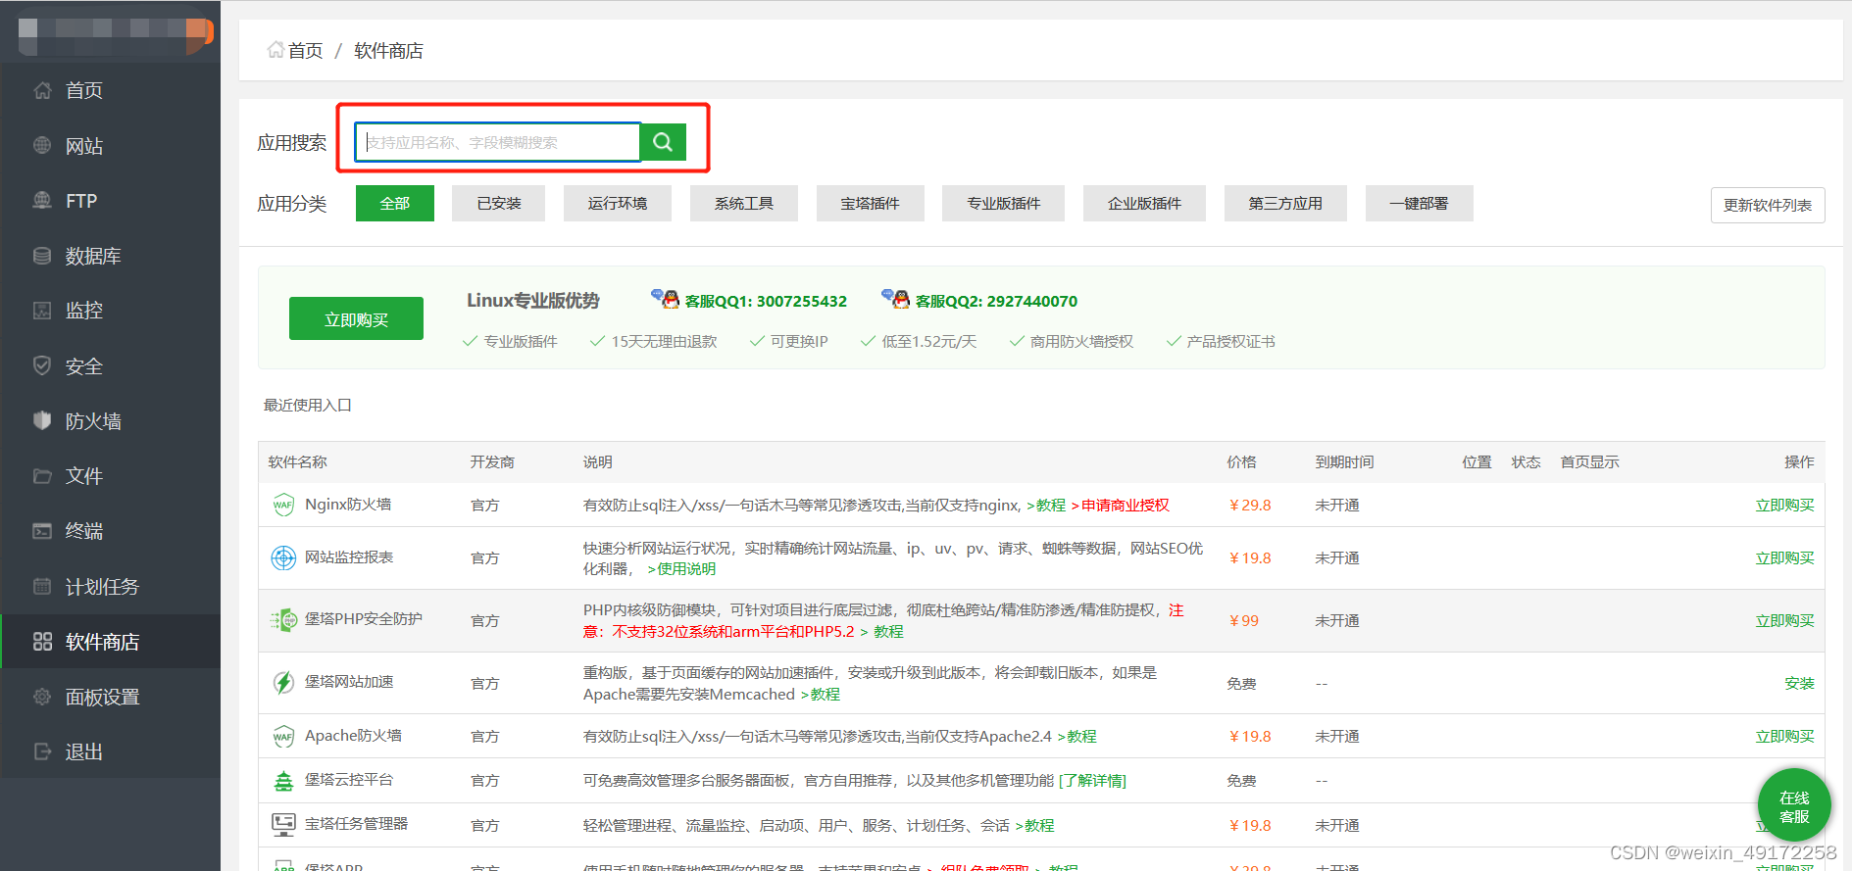Show the 第三方应用 category
Screen dimensions: 1852x871
click(x=1285, y=204)
